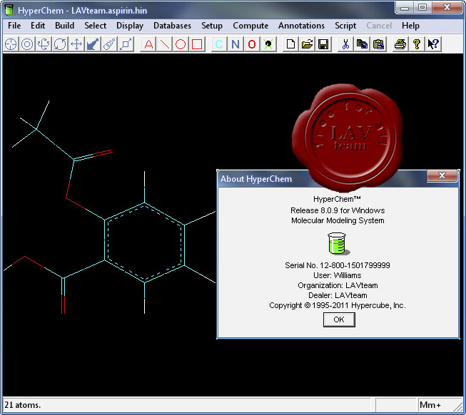Viewport: 466px width, 415px height.
Task: Click the 'Mm+' status bar indicator
Action: point(430,405)
